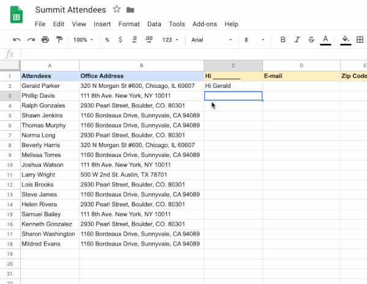Open the 123 number format dropdown
The width and height of the screenshot is (367, 284).
170,40
